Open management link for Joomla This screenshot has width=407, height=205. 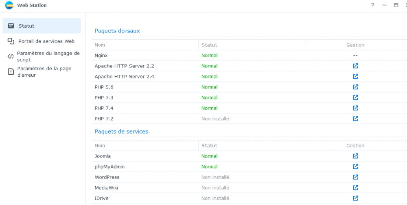tap(355, 156)
